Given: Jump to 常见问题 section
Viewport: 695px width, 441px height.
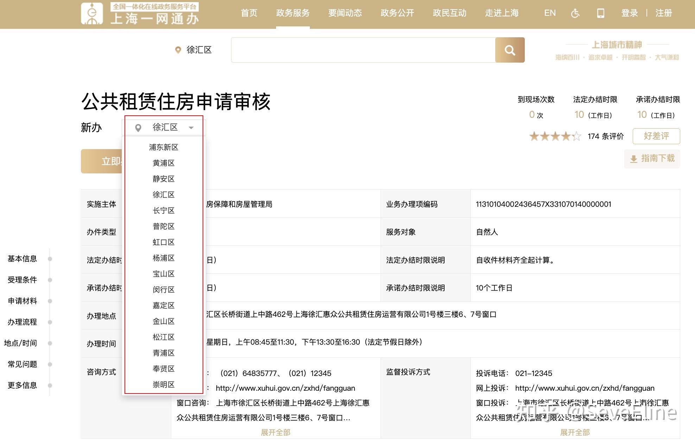Looking at the screenshot, I should click(x=23, y=364).
